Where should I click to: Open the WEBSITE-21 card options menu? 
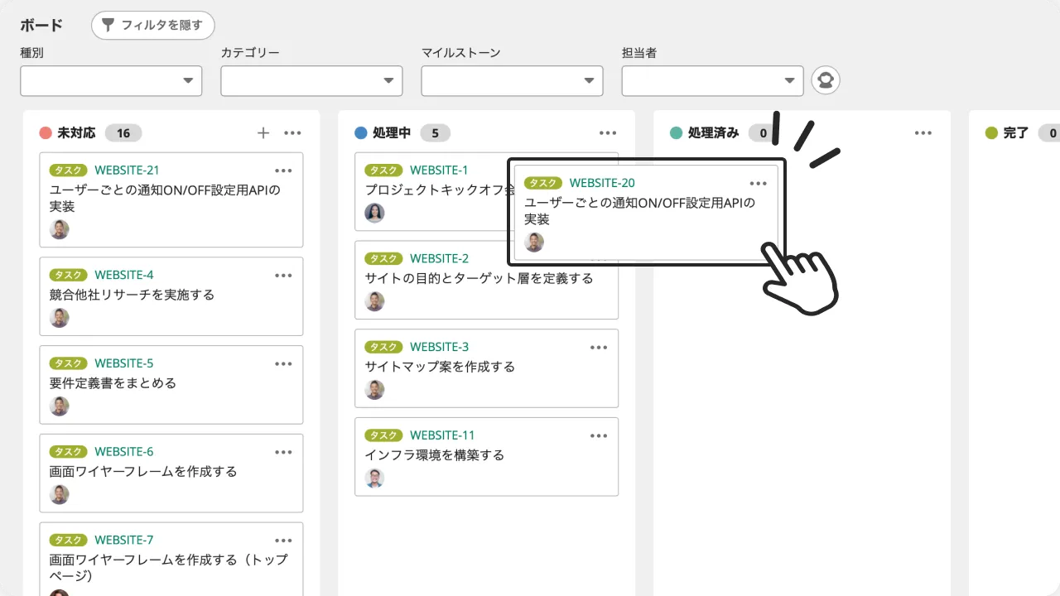pyautogui.click(x=283, y=171)
